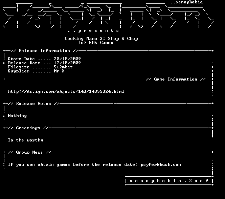Click the 'Supplier' label
Image resolution: width=225 pixels, height=199 pixels.
click(x=19, y=71)
